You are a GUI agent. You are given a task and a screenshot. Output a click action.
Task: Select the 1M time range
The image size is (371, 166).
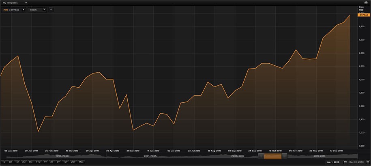[x=17, y=162]
